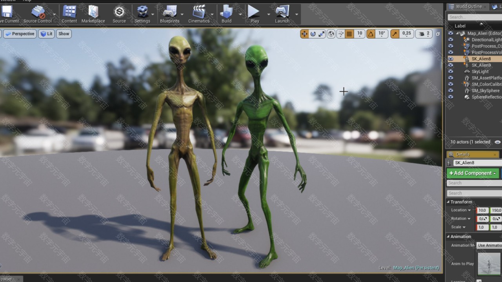Toggle SK_Alien9 visibility eye
Screen dimensions: 502x282
(451, 65)
